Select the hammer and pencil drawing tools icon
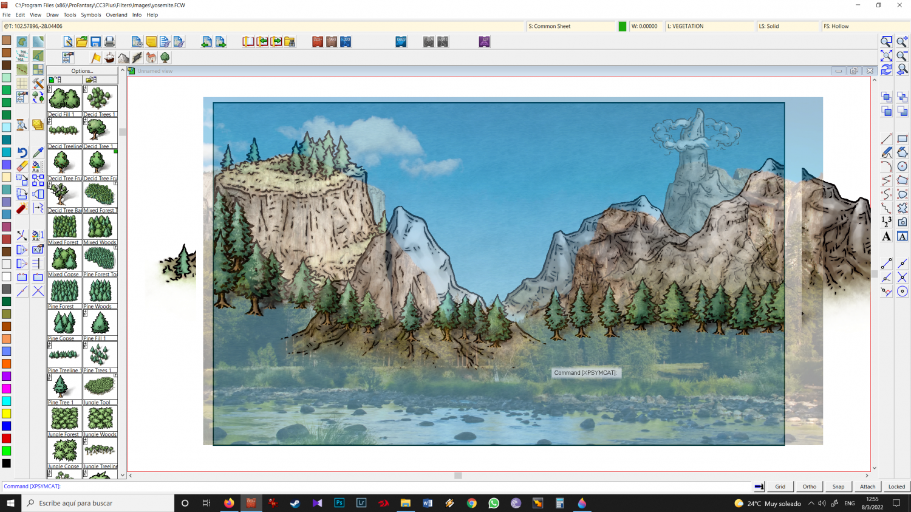This screenshot has height=512, width=911. point(38,83)
